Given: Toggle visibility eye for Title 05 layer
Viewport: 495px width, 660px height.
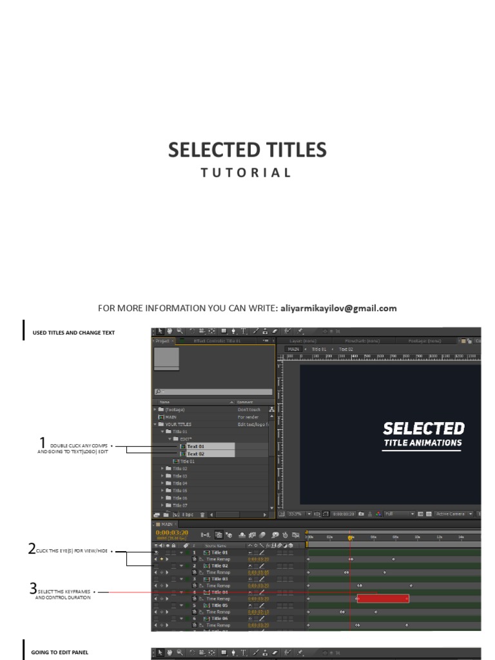Looking at the screenshot, I should [157, 605].
